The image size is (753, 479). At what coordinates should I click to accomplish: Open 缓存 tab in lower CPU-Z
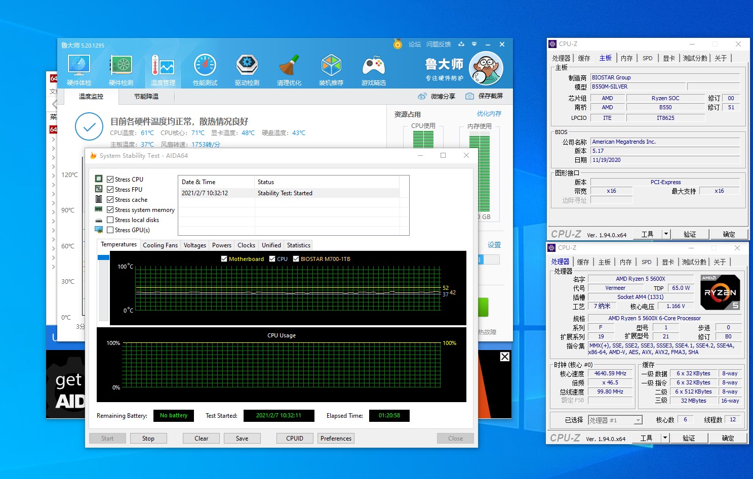pyautogui.click(x=583, y=262)
